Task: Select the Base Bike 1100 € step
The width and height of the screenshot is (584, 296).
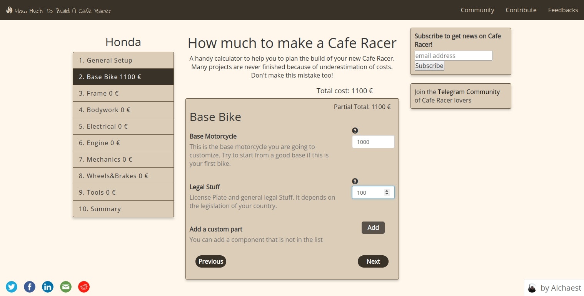Action: (x=123, y=77)
